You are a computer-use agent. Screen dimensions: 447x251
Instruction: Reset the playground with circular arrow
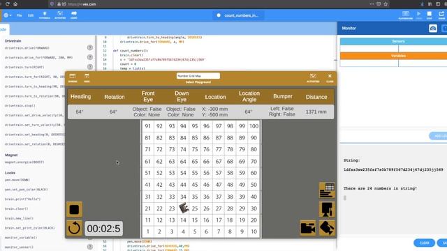coord(74,228)
